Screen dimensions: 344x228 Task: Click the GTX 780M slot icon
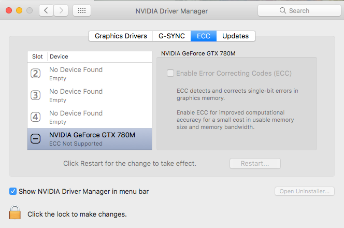pyautogui.click(x=36, y=139)
